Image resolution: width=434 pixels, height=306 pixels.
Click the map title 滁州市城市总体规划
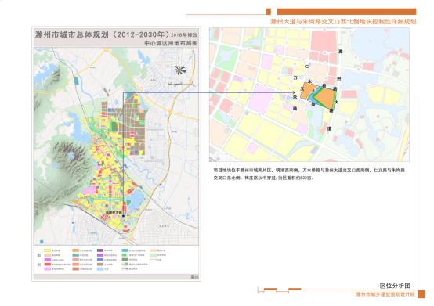click(x=71, y=35)
